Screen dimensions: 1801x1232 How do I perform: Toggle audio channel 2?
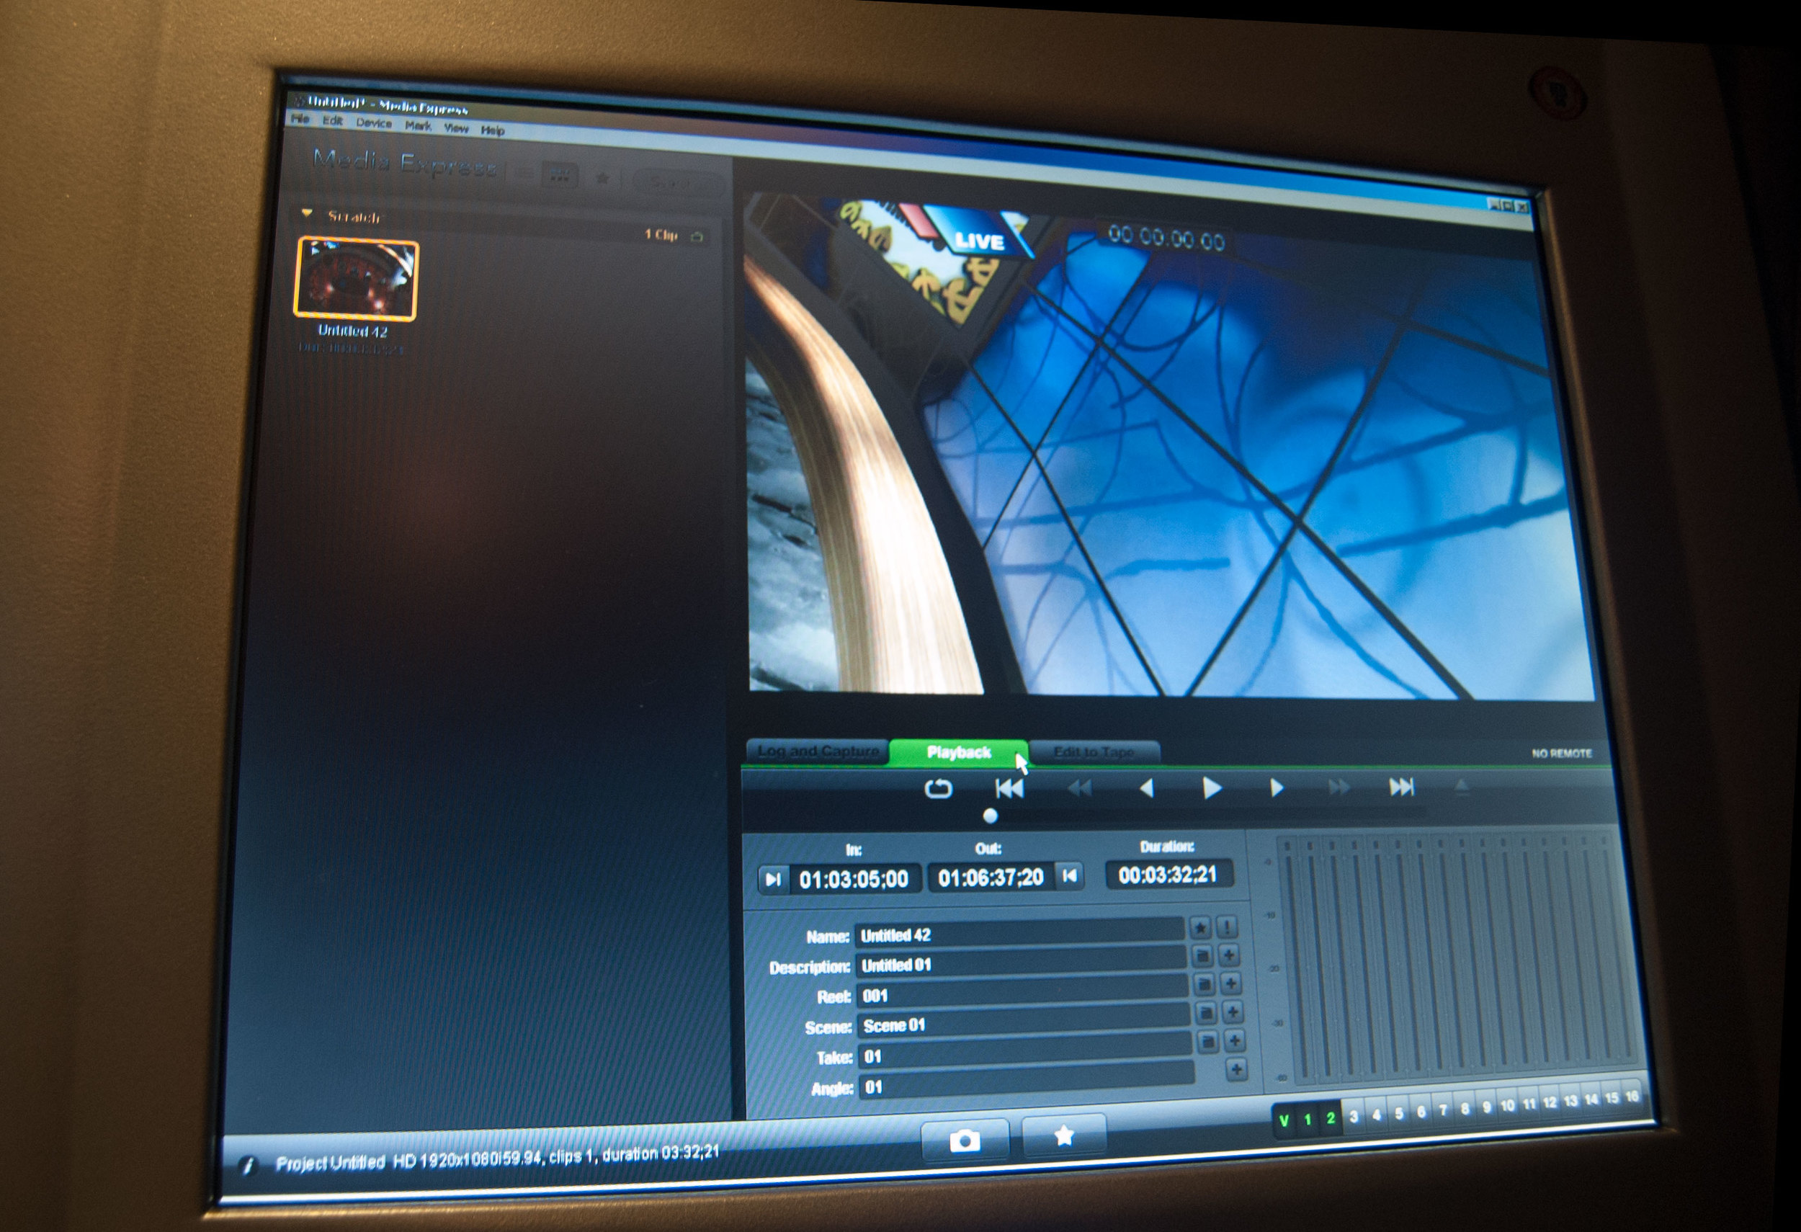click(x=1331, y=1118)
